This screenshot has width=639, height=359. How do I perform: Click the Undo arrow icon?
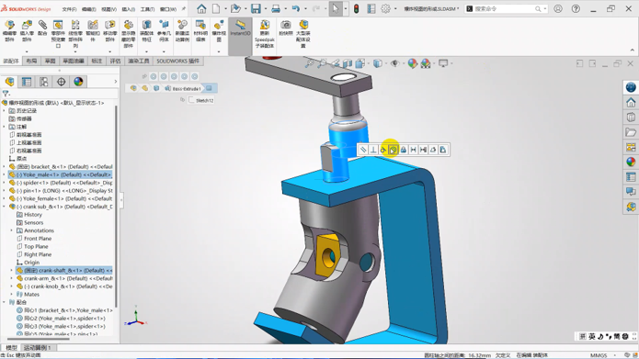coord(296,8)
